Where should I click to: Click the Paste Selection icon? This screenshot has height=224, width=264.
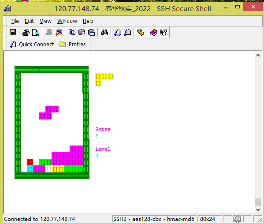coord(92,32)
